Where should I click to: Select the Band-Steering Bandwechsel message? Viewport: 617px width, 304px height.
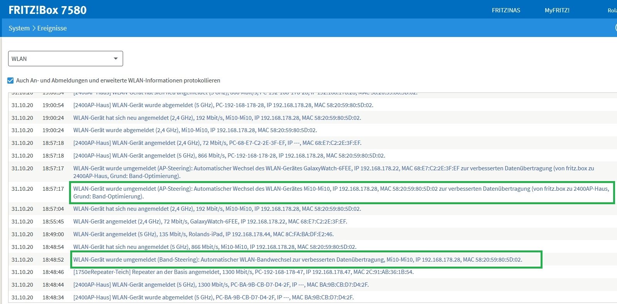tap(298, 260)
